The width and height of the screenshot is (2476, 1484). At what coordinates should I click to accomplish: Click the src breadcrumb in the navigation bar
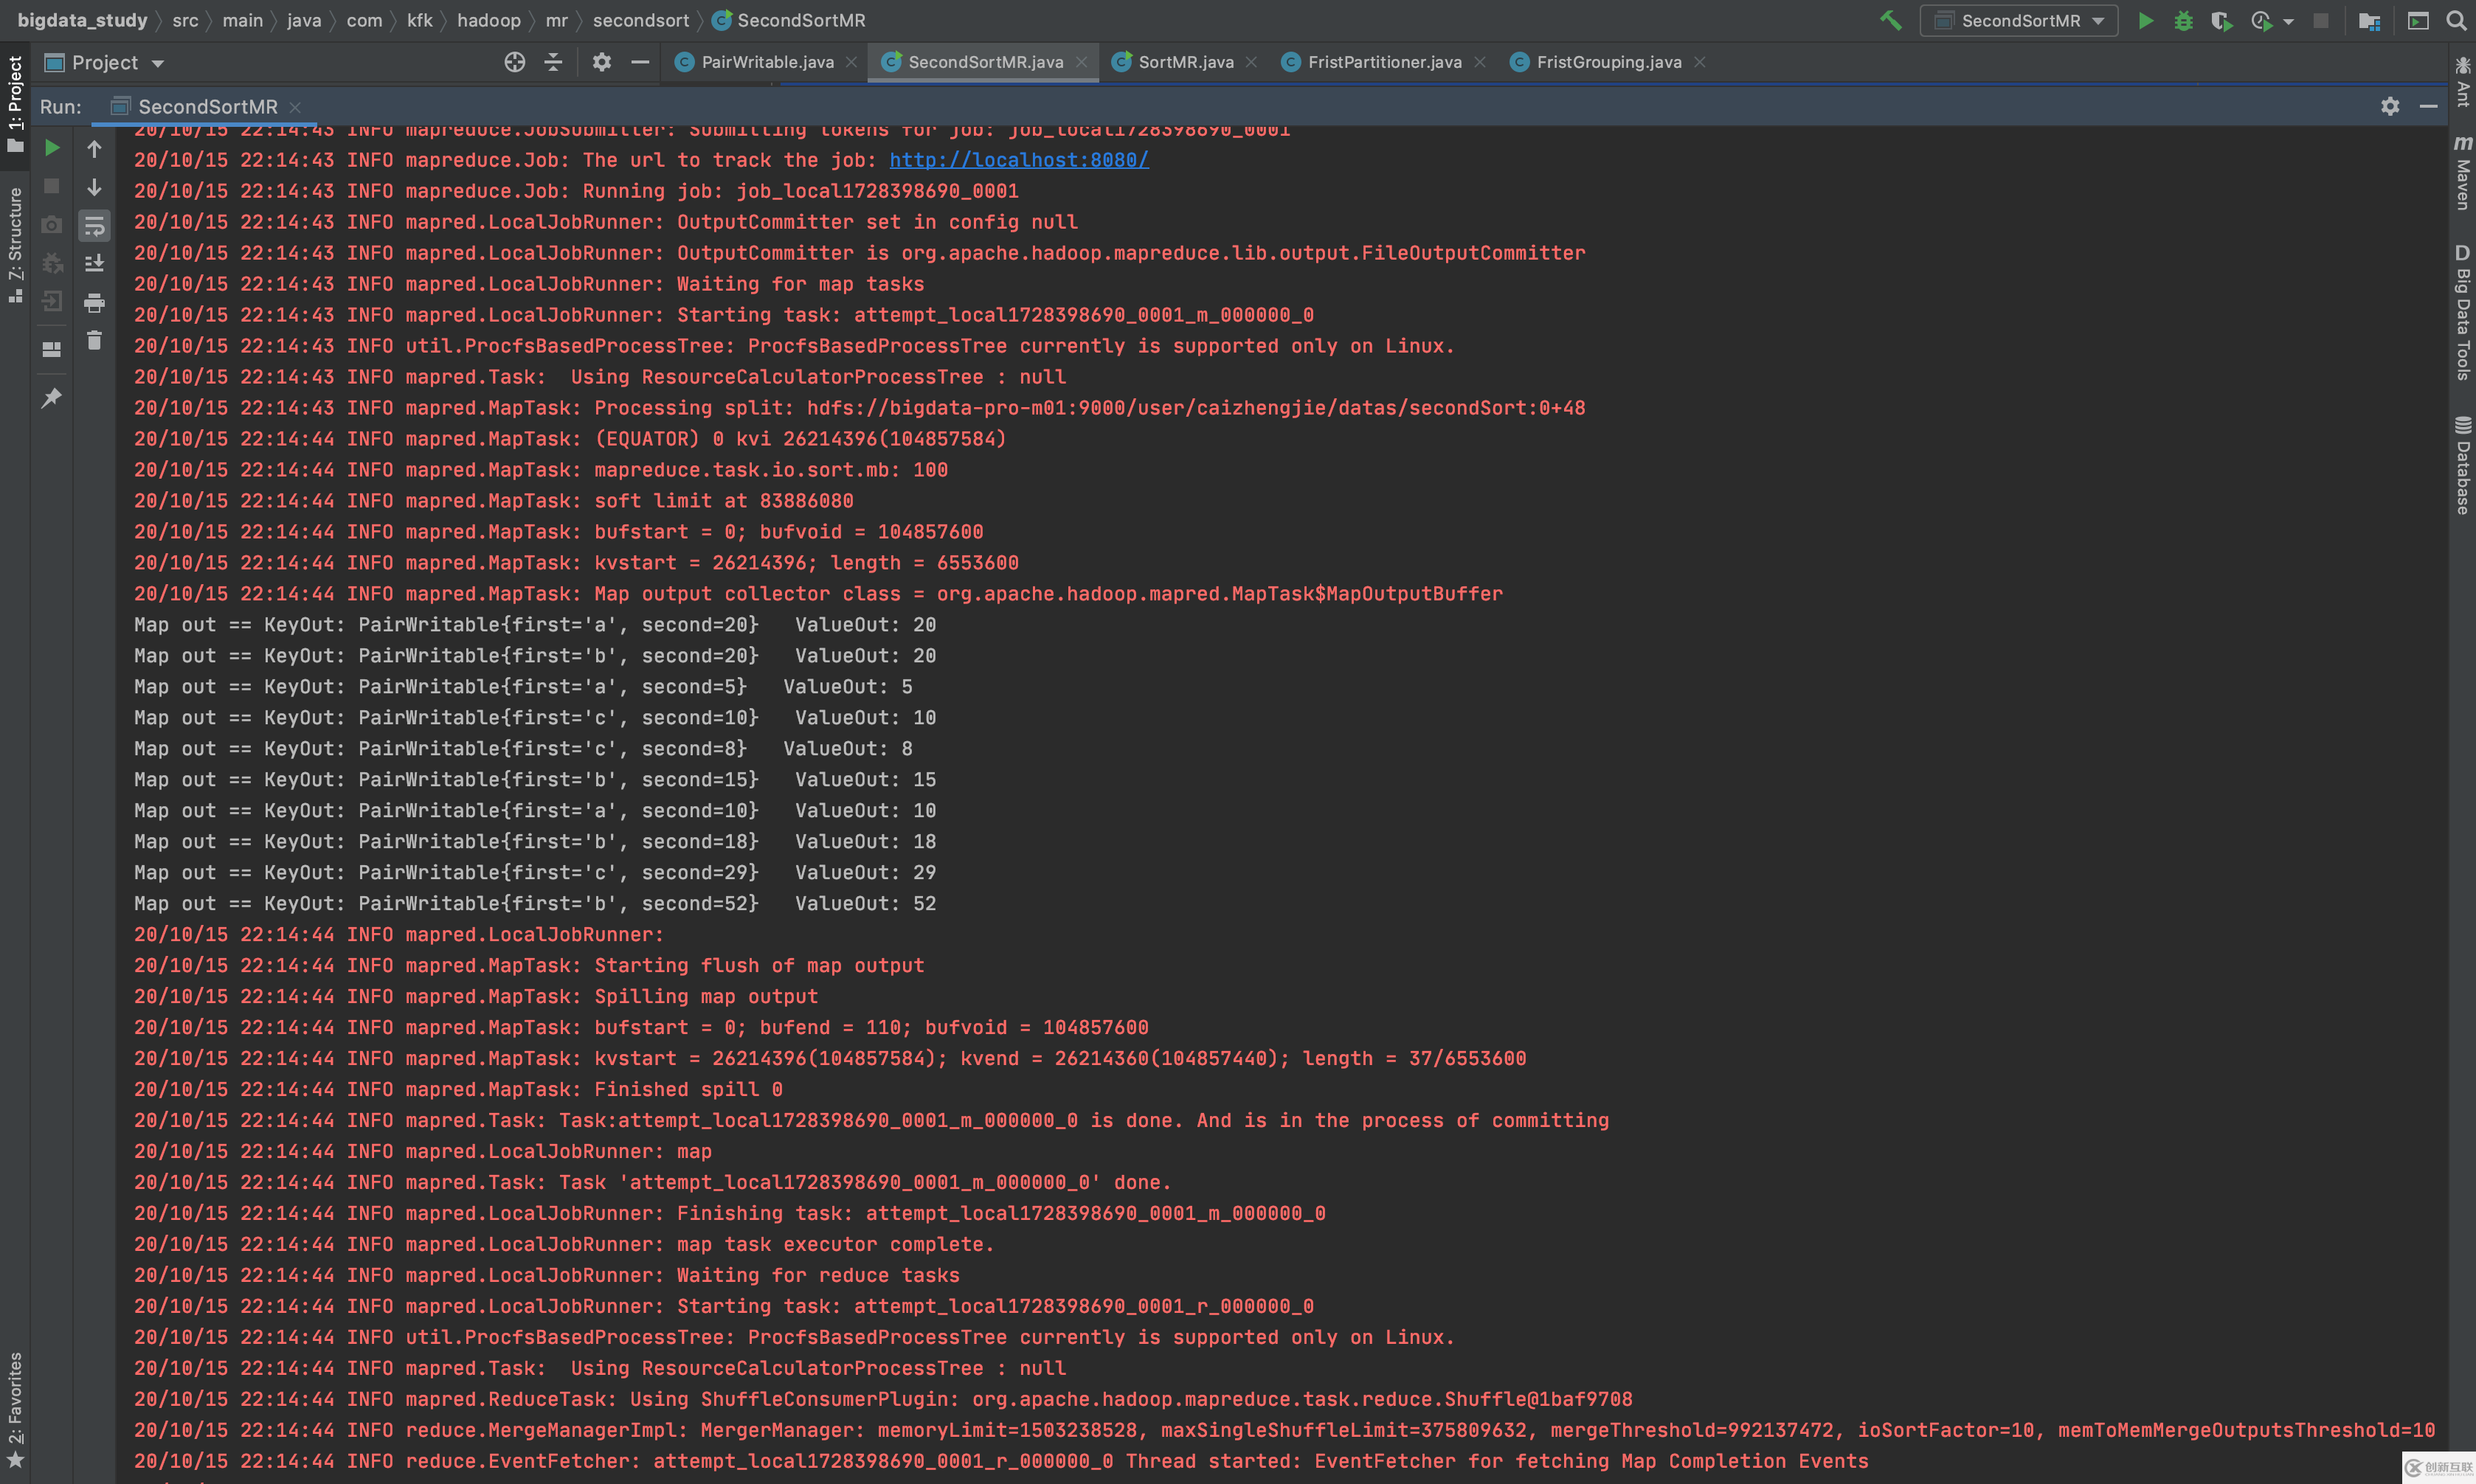[185, 20]
